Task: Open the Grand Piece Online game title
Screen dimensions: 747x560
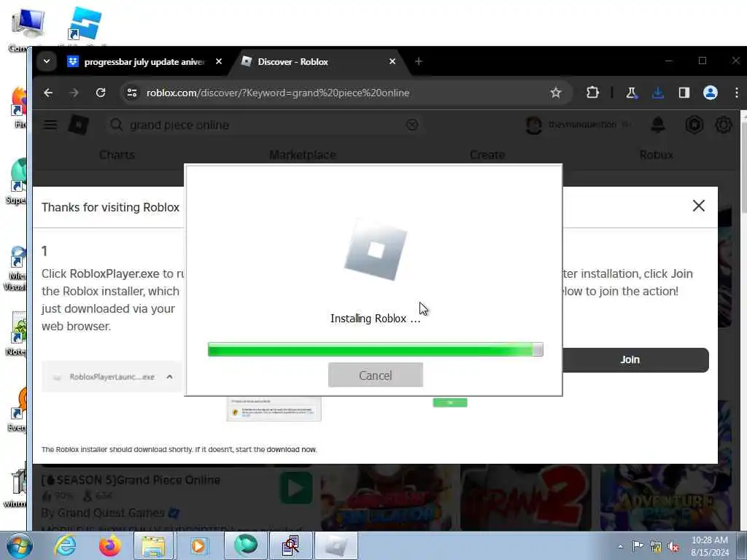Action: (131, 480)
